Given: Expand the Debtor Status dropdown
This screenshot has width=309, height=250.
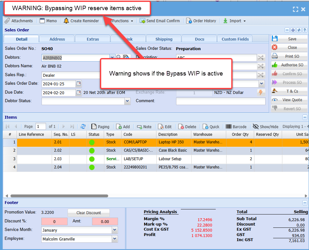Looking at the screenshot, I should click(x=127, y=101).
